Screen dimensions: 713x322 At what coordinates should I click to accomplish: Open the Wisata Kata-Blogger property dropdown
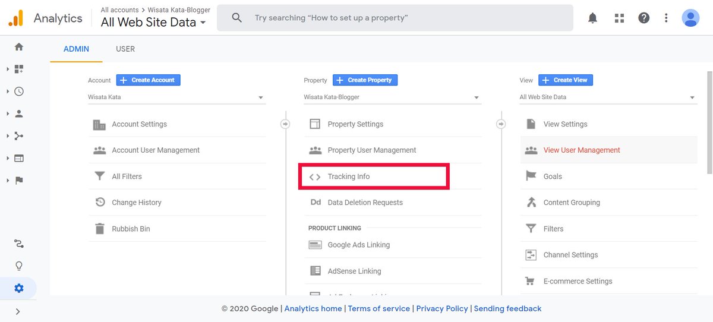coord(392,97)
